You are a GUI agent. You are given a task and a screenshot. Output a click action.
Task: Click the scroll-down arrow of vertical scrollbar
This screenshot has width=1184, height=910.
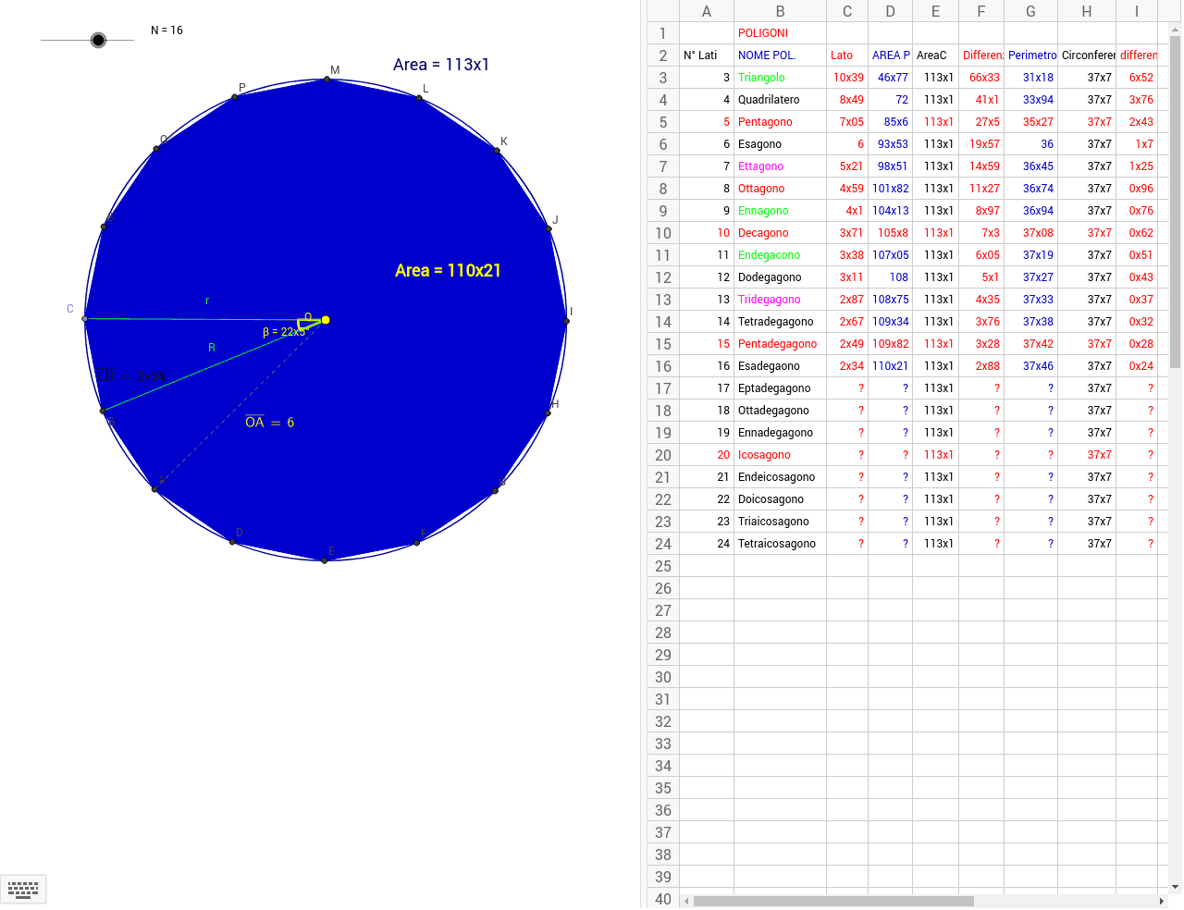click(1175, 887)
